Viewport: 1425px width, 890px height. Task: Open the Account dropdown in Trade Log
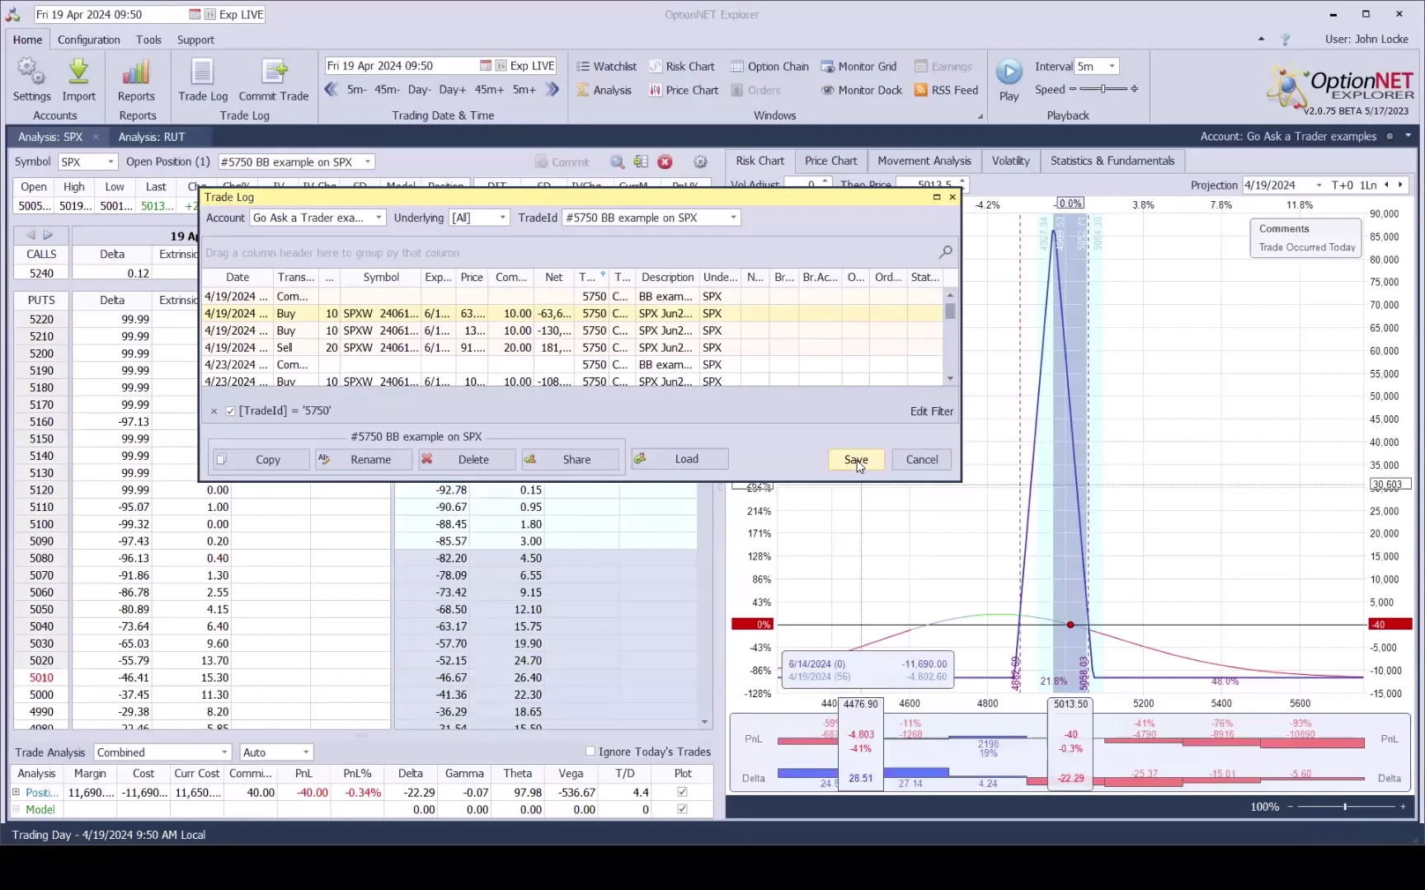pyautogui.click(x=379, y=218)
